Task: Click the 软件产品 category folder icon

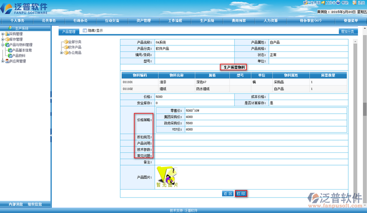Action: click(66, 47)
